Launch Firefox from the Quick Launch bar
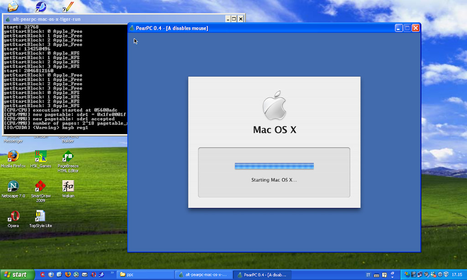The image size is (467, 280). tap(67, 275)
